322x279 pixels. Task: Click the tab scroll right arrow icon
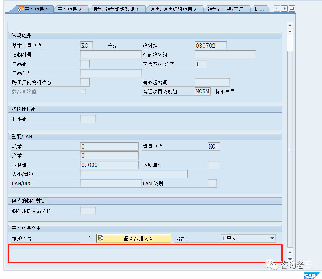click(x=284, y=9)
